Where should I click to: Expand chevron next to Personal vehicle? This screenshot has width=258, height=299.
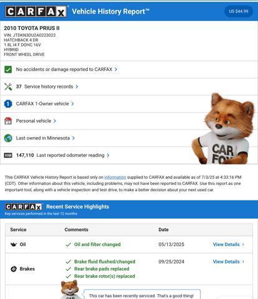point(55,121)
